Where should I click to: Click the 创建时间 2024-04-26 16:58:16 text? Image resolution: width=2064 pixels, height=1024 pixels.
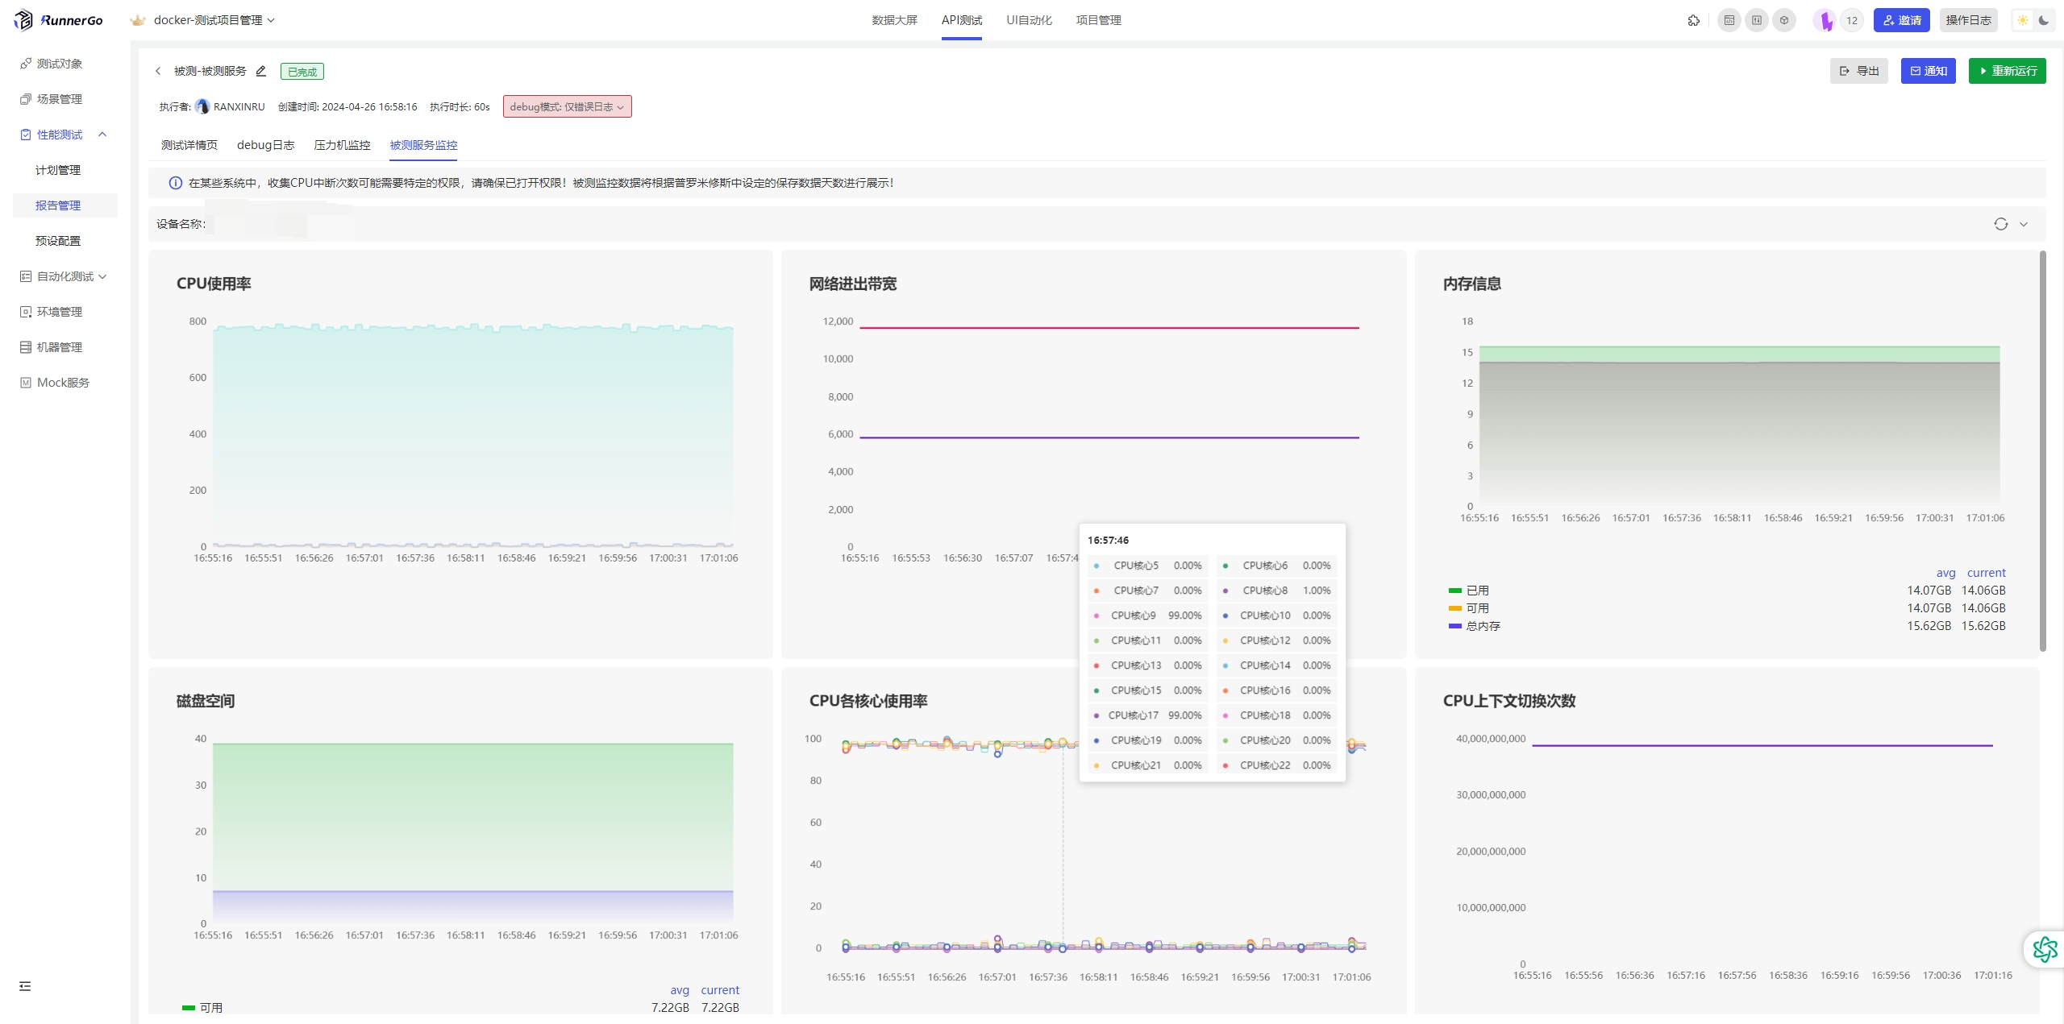347,106
